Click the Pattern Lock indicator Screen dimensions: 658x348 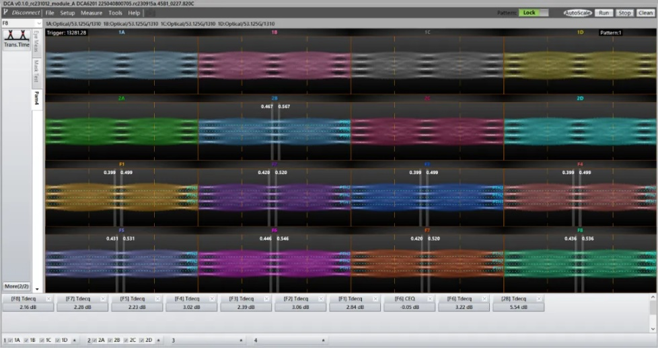(x=534, y=13)
